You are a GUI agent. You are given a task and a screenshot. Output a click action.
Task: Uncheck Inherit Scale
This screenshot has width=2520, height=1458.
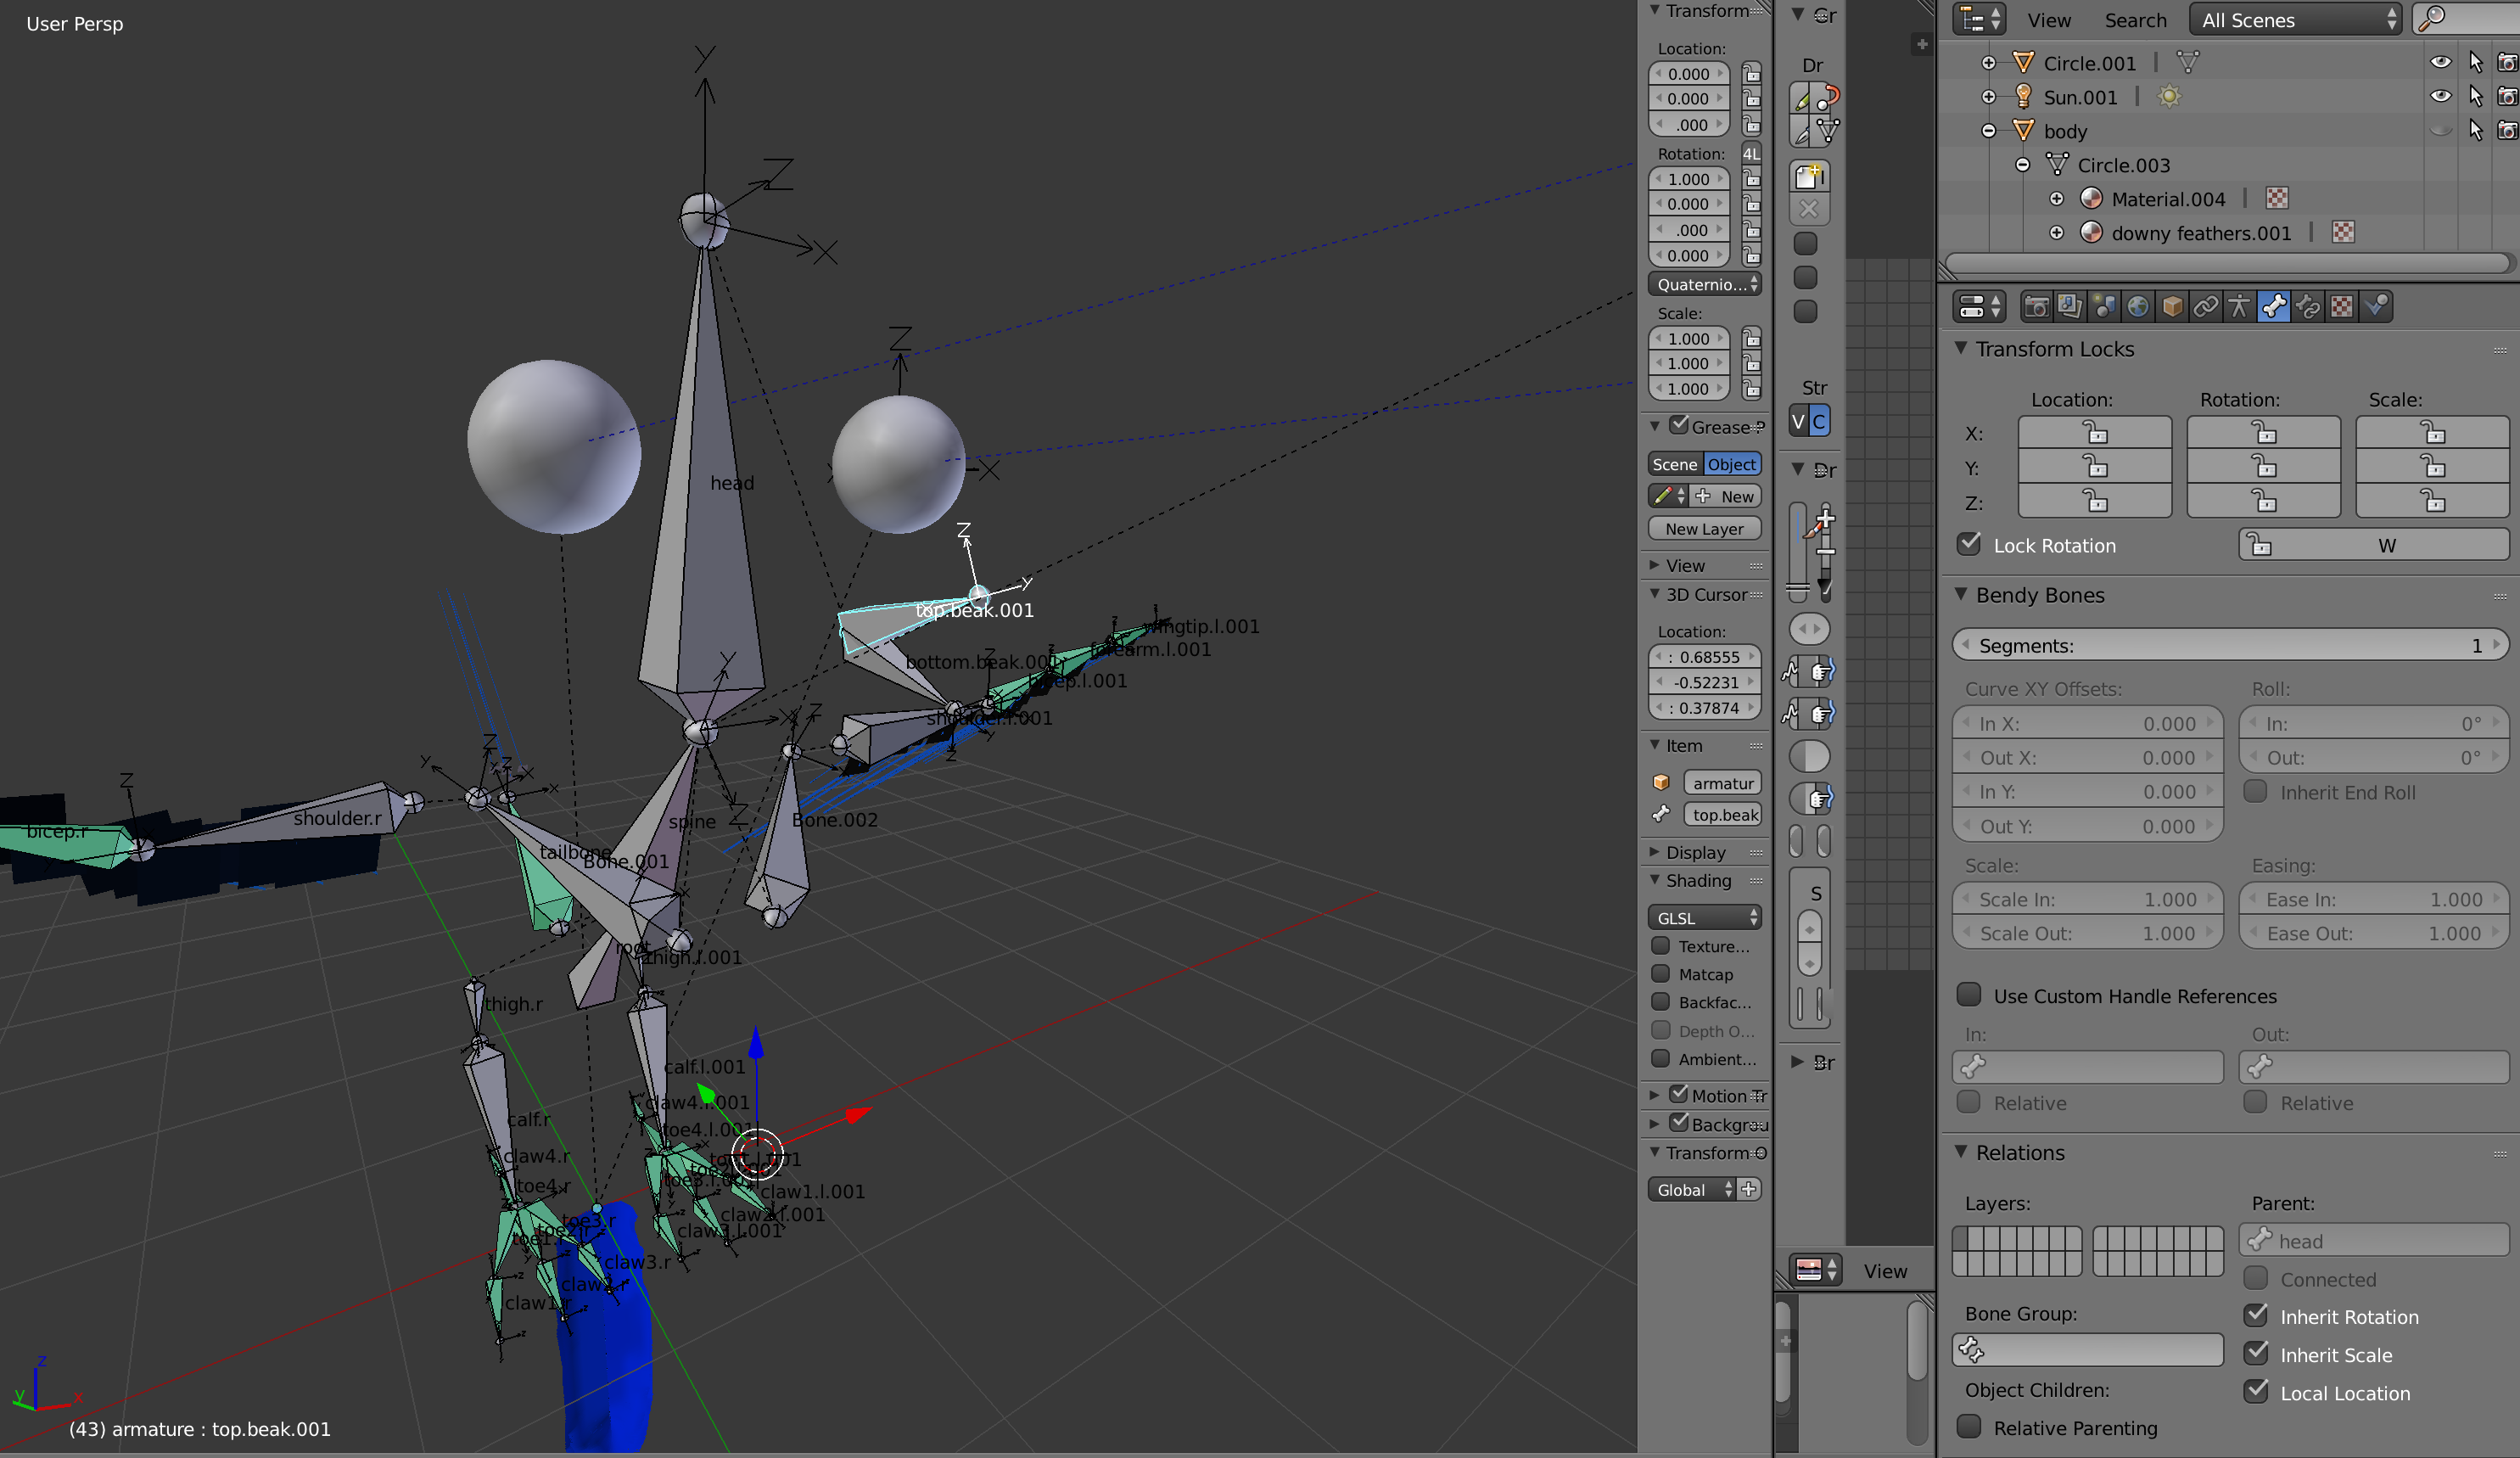pyautogui.click(x=2255, y=1354)
